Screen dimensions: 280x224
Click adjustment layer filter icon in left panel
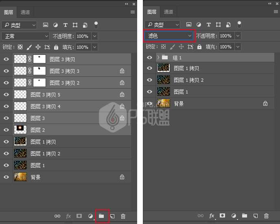[x=55, y=25]
